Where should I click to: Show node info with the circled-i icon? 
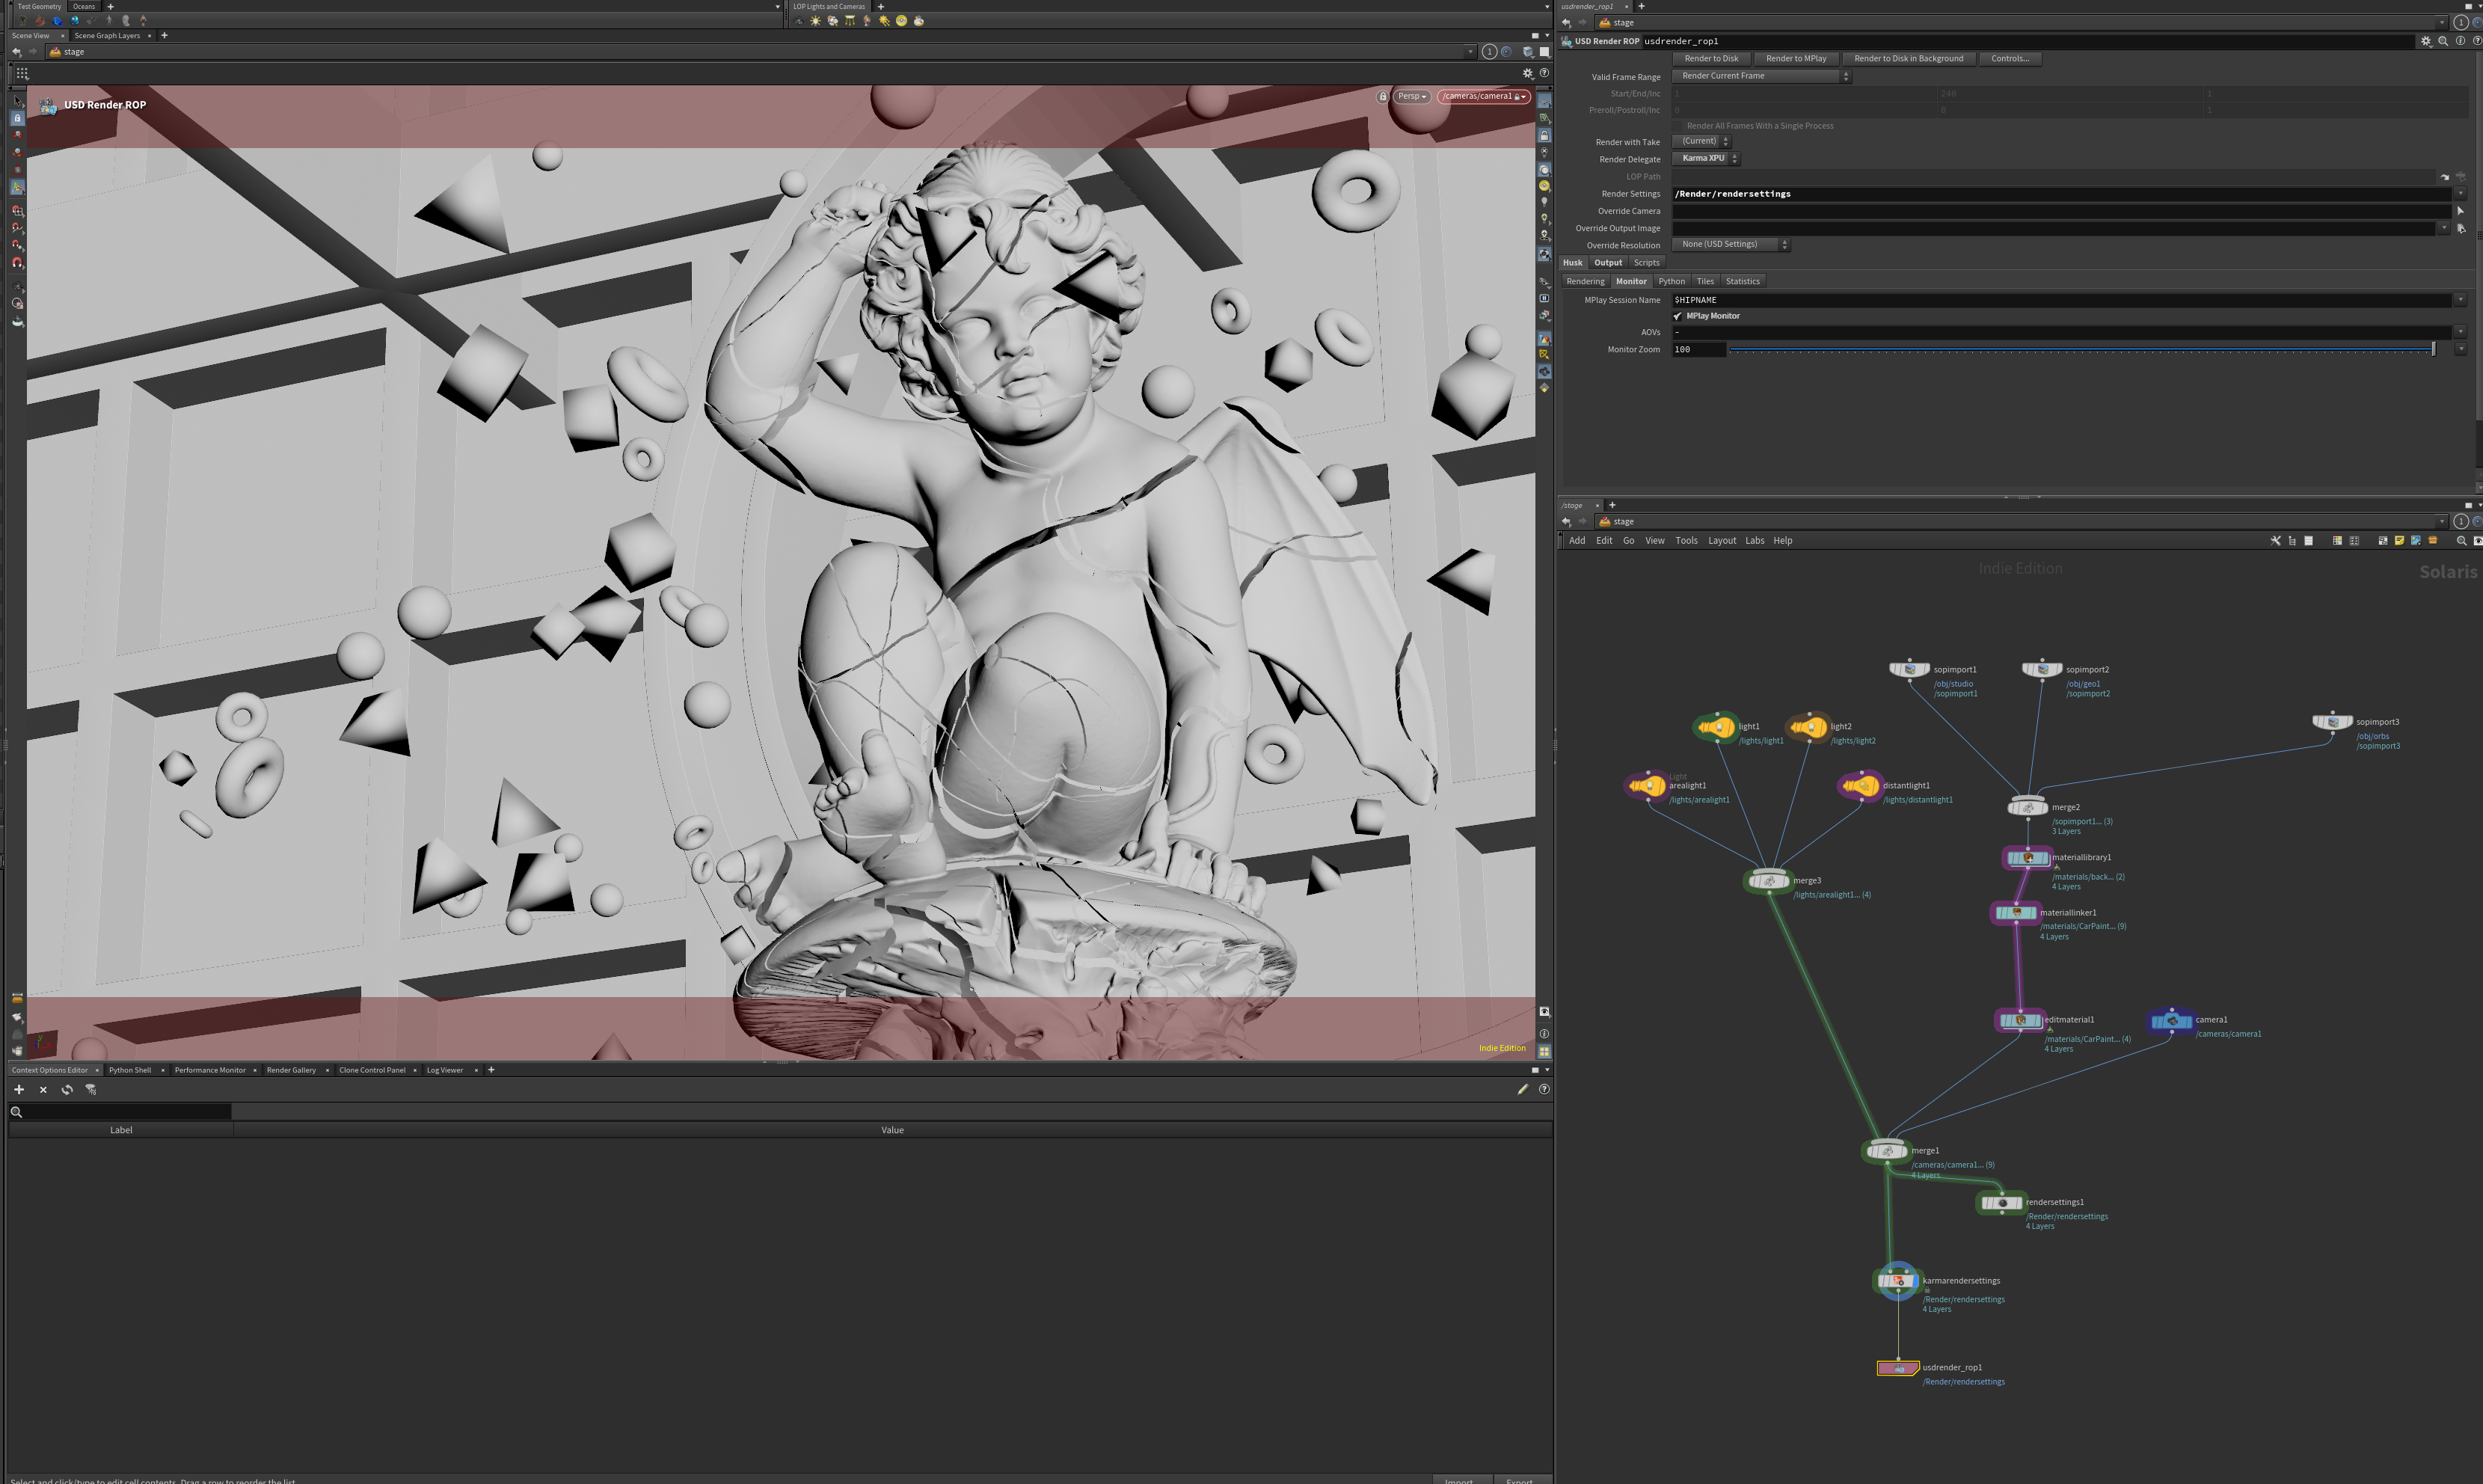tap(2460, 41)
